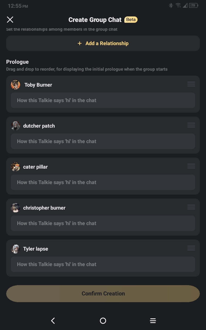
Task: Tap the reorder handle for cater pillar
Action: tap(191, 166)
